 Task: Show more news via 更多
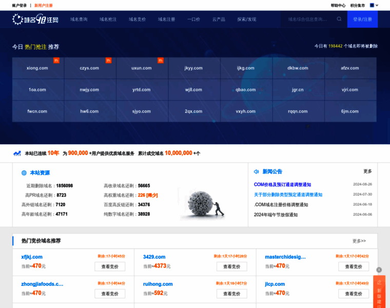point(367,171)
